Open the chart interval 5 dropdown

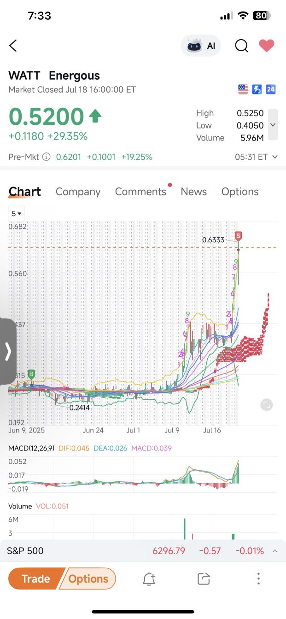[17, 214]
